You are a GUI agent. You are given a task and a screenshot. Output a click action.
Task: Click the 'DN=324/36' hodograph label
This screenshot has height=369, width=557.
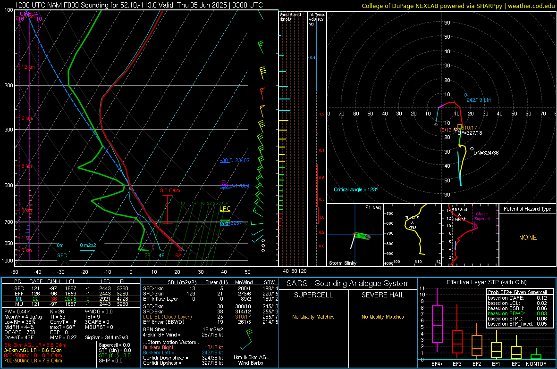pos(486,153)
